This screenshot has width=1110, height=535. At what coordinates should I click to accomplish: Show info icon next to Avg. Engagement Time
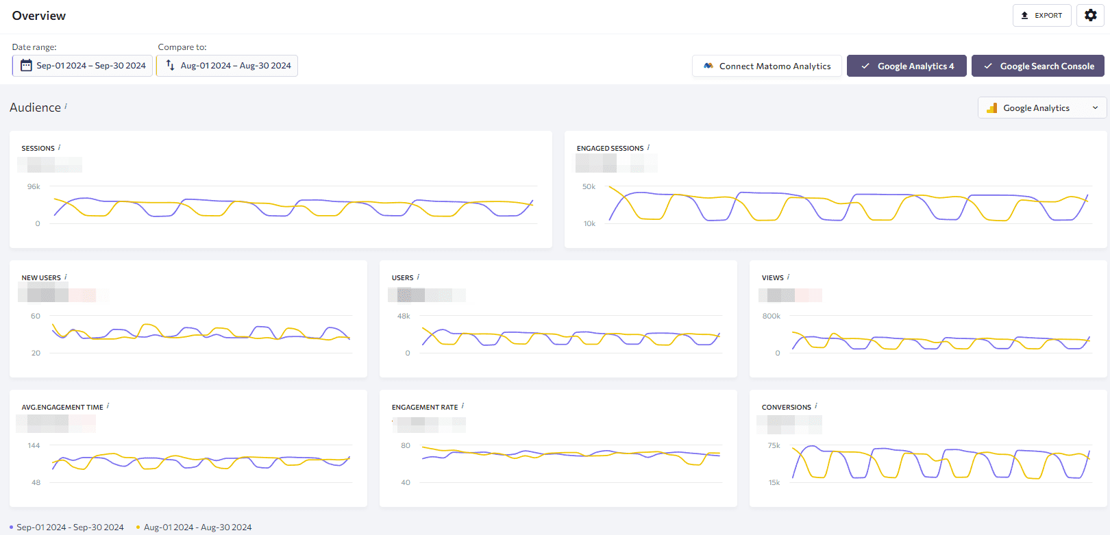coord(108,406)
